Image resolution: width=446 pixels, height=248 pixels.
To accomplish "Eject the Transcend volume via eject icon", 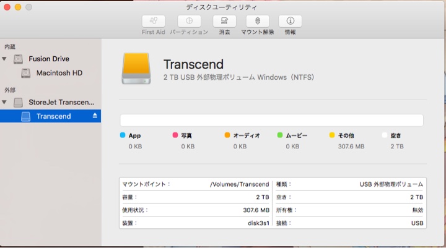I will [x=95, y=116].
